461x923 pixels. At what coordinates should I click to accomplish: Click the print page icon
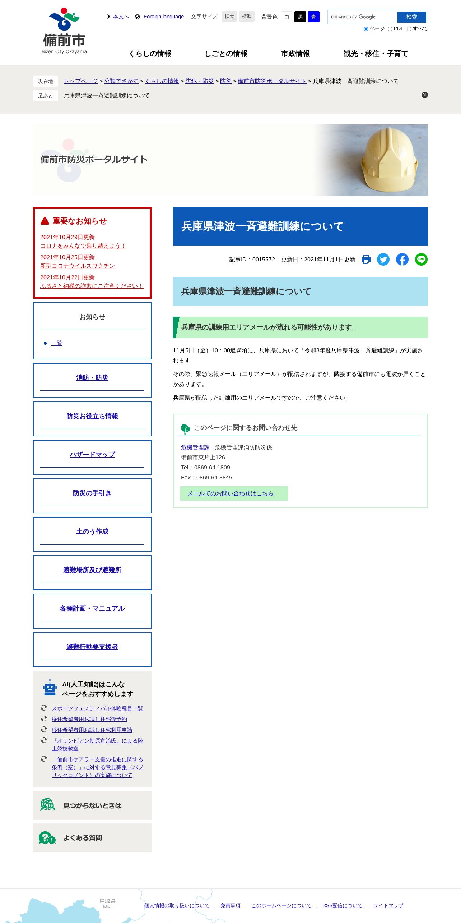(366, 260)
